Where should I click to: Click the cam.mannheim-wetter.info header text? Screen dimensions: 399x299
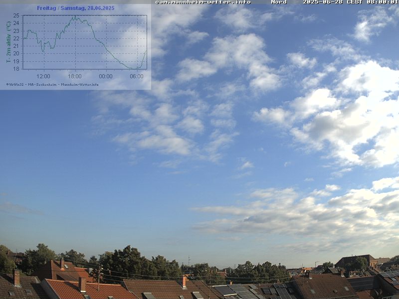[203, 2]
